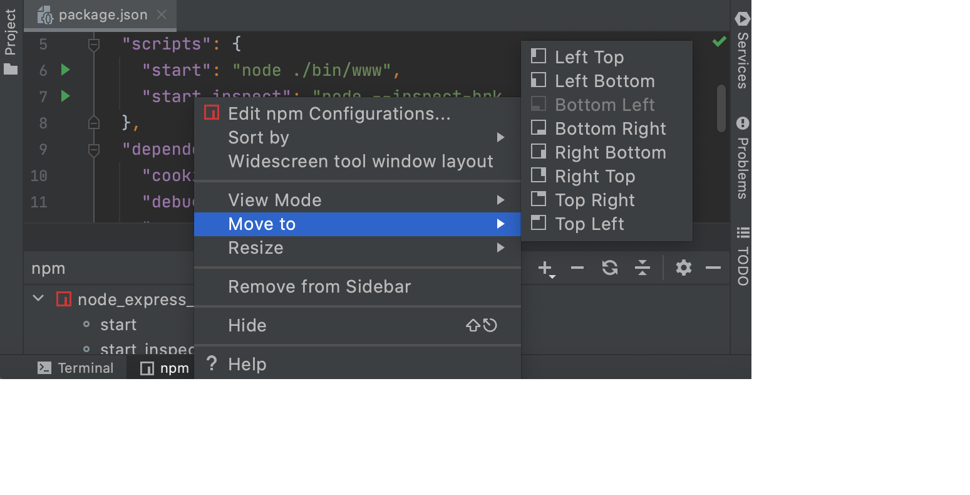This screenshot has width=970, height=495.
Task: Click the remove minus icon in npm toolbar
Action: (x=577, y=268)
